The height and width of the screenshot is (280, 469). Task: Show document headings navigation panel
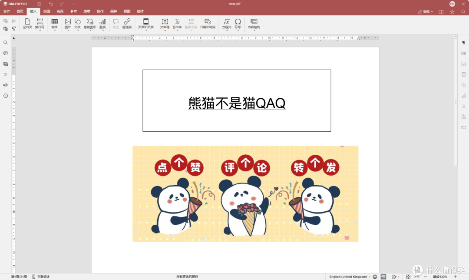5,75
